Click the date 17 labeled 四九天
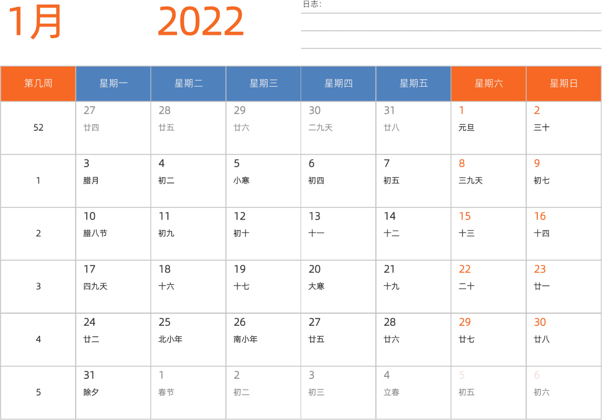 (x=113, y=287)
